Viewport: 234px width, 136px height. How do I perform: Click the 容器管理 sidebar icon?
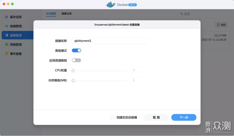(x=6, y=26)
